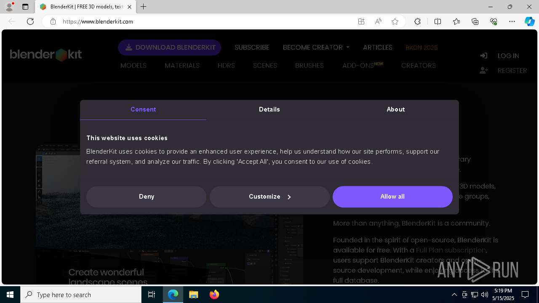Click the register user-plus icon
Image resolution: width=539 pixels, height=303 pixels.
[484, 70]
